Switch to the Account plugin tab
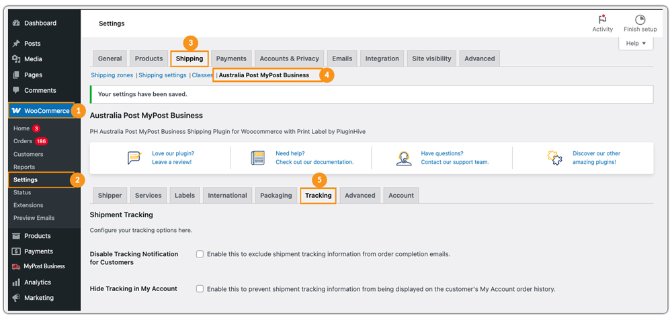The height and width of the screenshot is (318, 672). 401,196
